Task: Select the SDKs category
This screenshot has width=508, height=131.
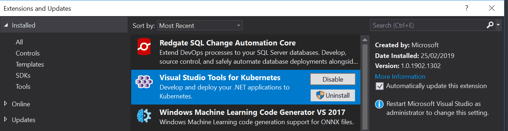Action: point(23,76)
